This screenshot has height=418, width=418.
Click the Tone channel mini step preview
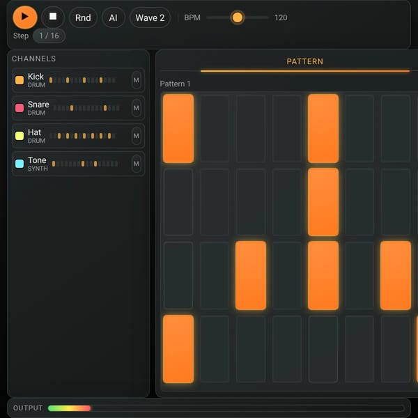tap(85, 164)
